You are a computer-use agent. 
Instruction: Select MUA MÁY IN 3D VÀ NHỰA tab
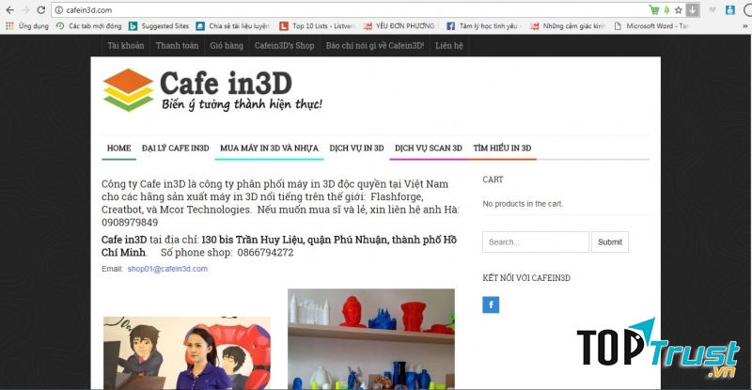[x=269, y=148]
